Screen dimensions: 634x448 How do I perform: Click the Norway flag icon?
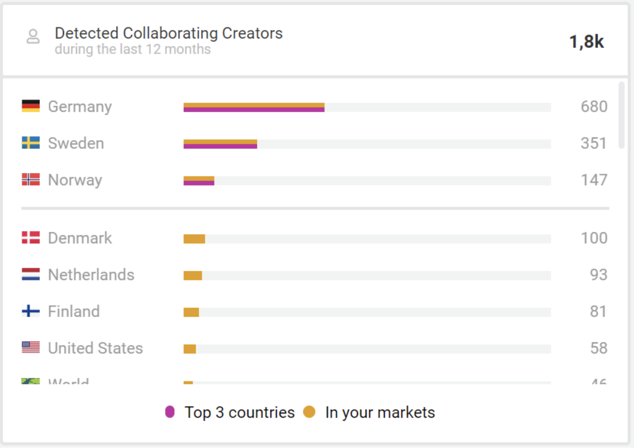(x=31, y=179)
